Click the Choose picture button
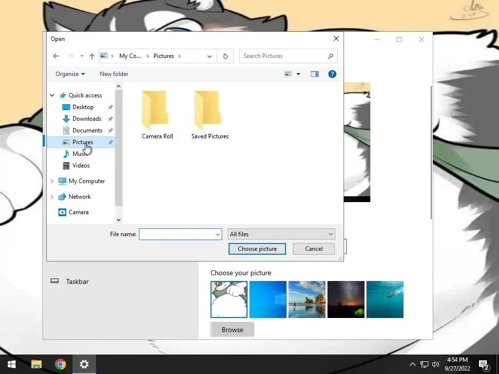The height and width of the screenshot is (374, 499). click(x=257, y=249)
